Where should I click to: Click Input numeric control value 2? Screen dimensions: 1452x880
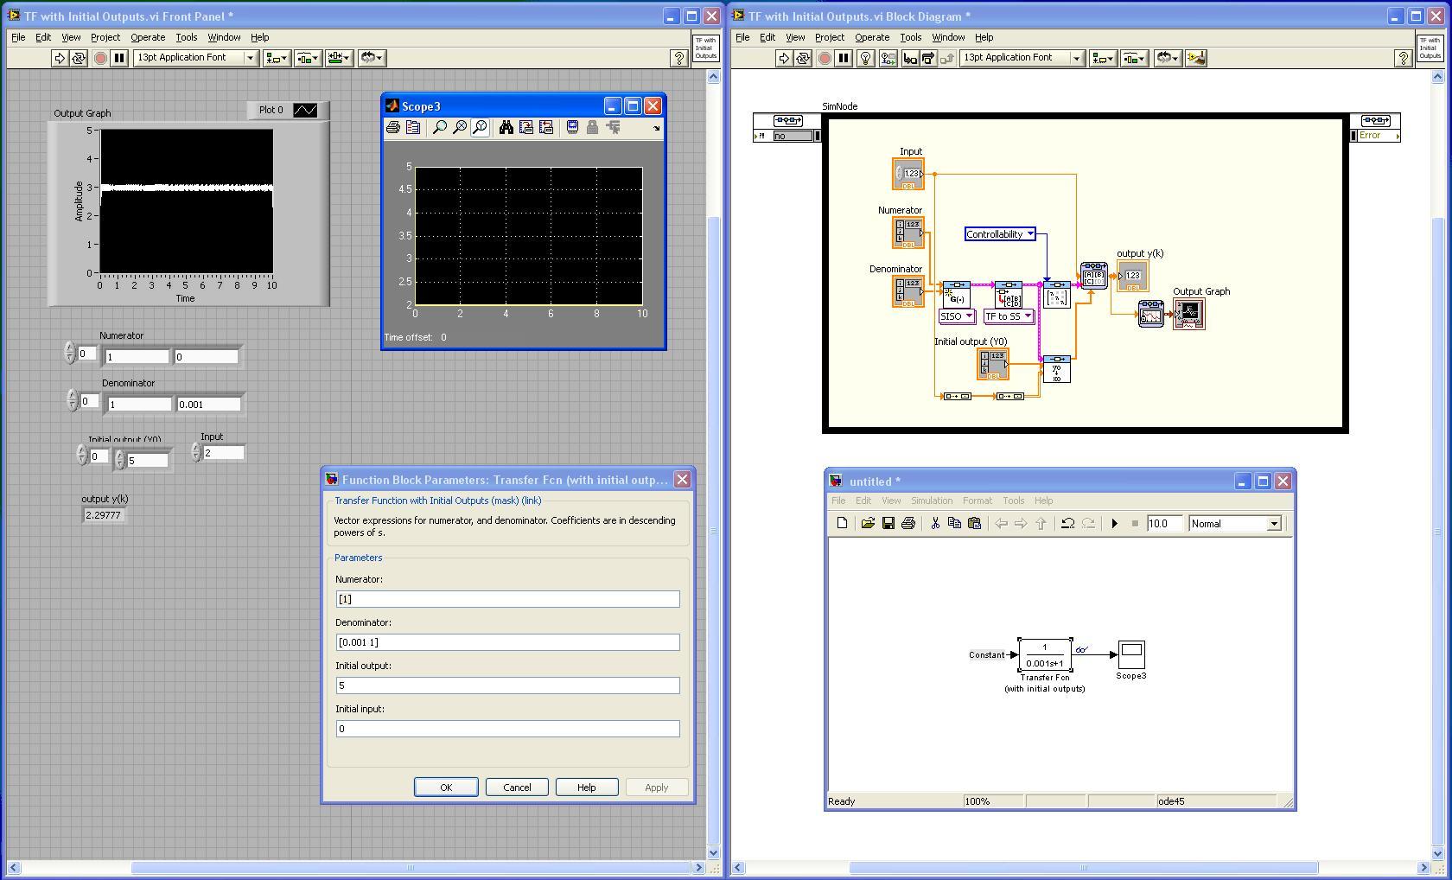point(223,453)
